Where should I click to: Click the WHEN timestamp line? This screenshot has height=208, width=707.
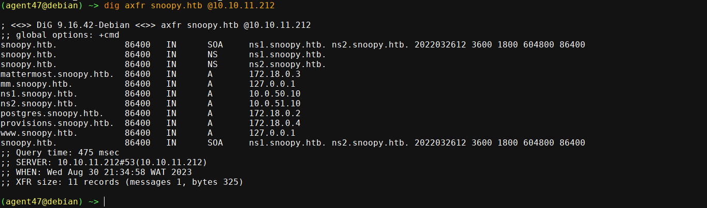(x=96, y=172)
